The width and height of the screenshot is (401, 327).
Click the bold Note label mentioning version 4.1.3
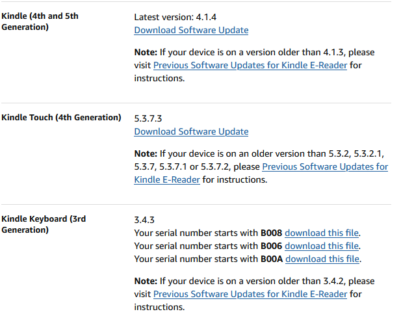146,52
